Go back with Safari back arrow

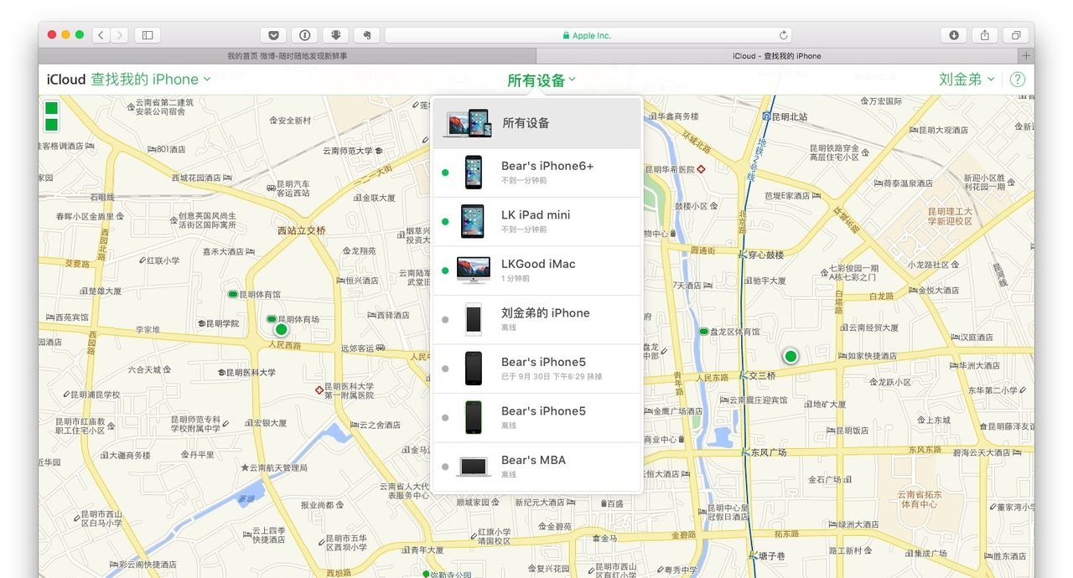tap(101, 35)
